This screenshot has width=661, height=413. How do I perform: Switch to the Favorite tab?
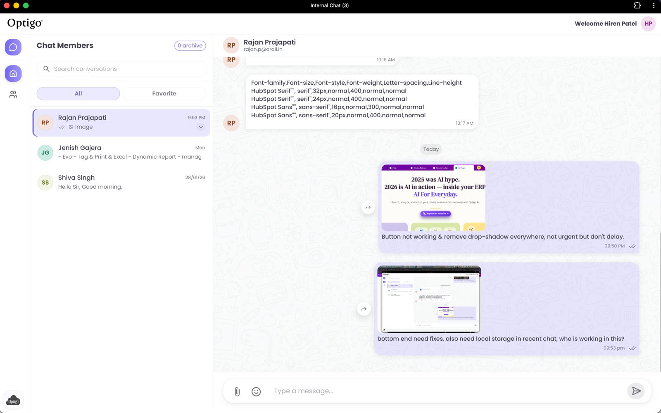click(x=164, y=94)
